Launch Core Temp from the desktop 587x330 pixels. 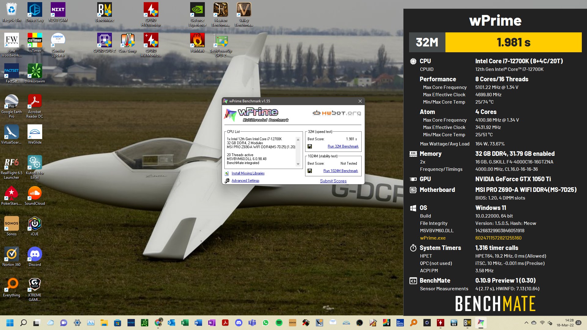tap(128, 43)
